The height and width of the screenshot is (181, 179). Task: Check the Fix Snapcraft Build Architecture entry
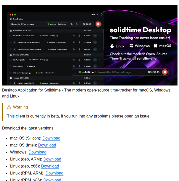click(x=11, y=49)
